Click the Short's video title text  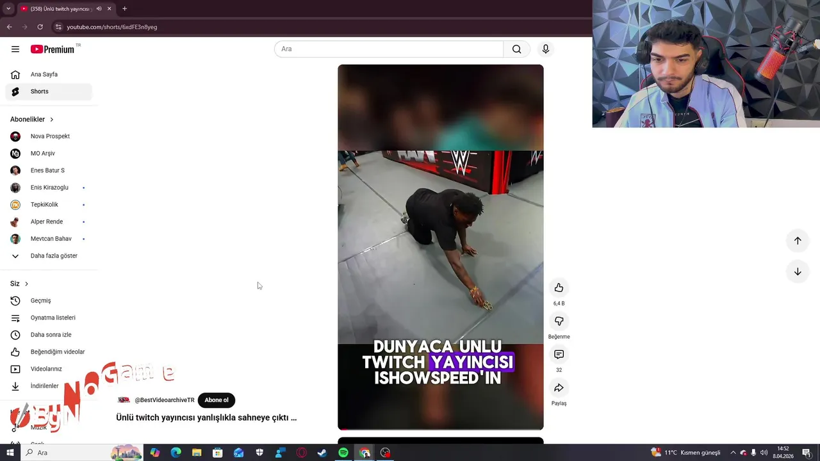tap(206, 417)
